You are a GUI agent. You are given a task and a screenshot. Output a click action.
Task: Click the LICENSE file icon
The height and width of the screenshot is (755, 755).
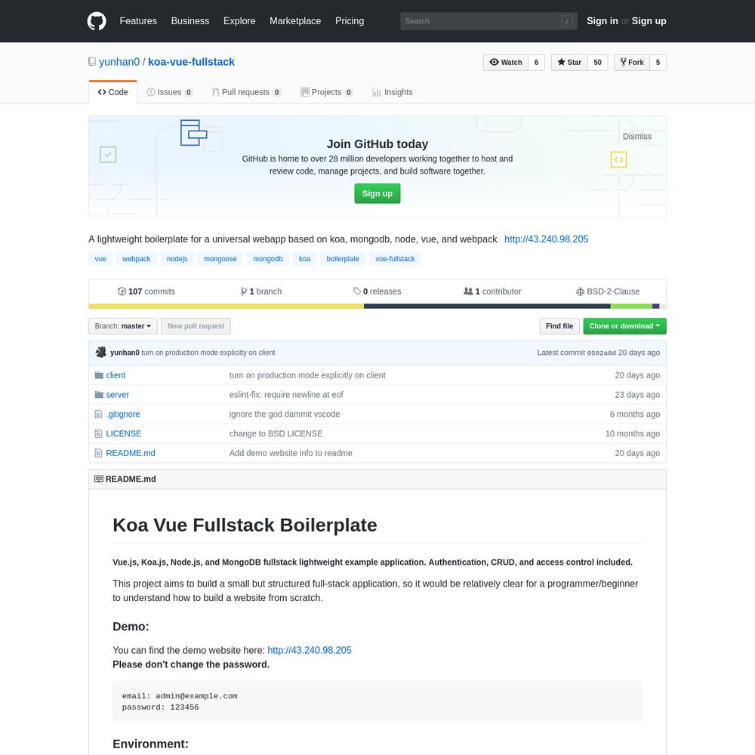pos(99,434)
